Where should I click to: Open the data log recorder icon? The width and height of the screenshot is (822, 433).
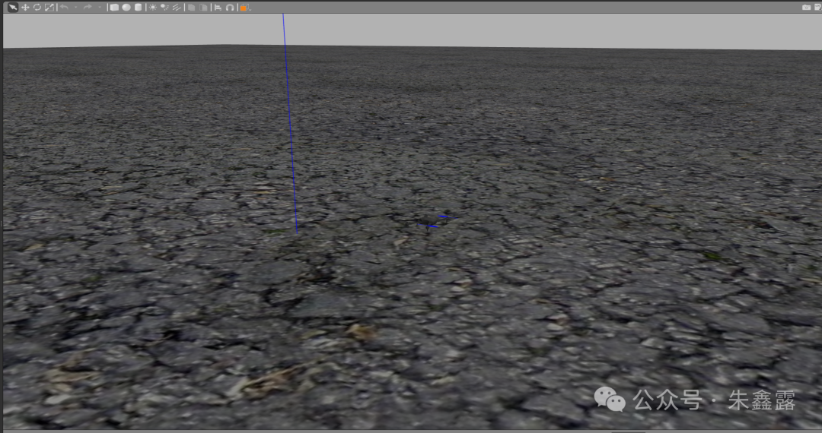click(x=817, y=8)
